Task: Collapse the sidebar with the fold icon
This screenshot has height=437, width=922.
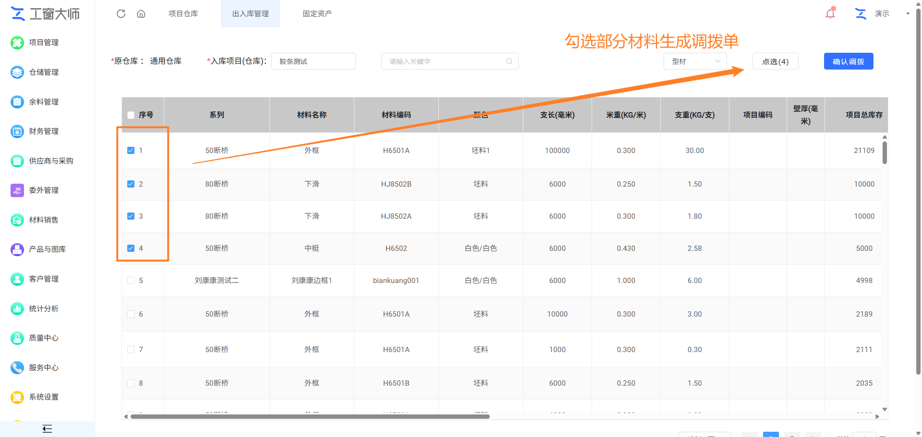Action: click(x=47, y=429)
